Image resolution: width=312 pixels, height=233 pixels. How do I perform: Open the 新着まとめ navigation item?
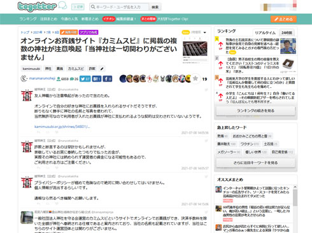coord(90,19)
